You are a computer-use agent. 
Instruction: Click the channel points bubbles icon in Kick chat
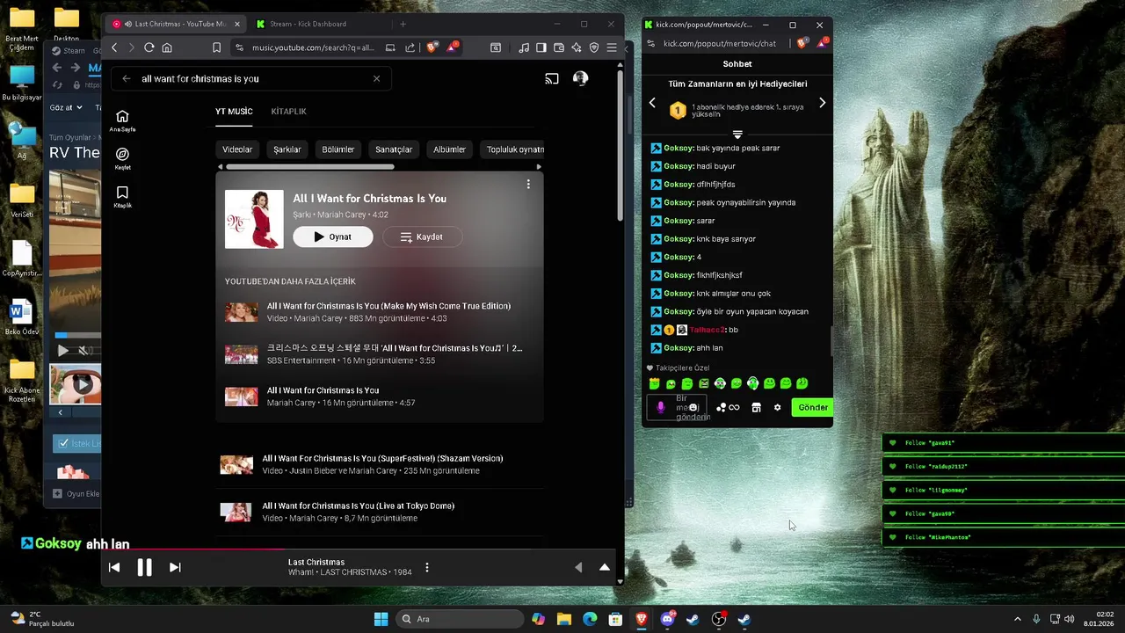click(x=721, y=408)
